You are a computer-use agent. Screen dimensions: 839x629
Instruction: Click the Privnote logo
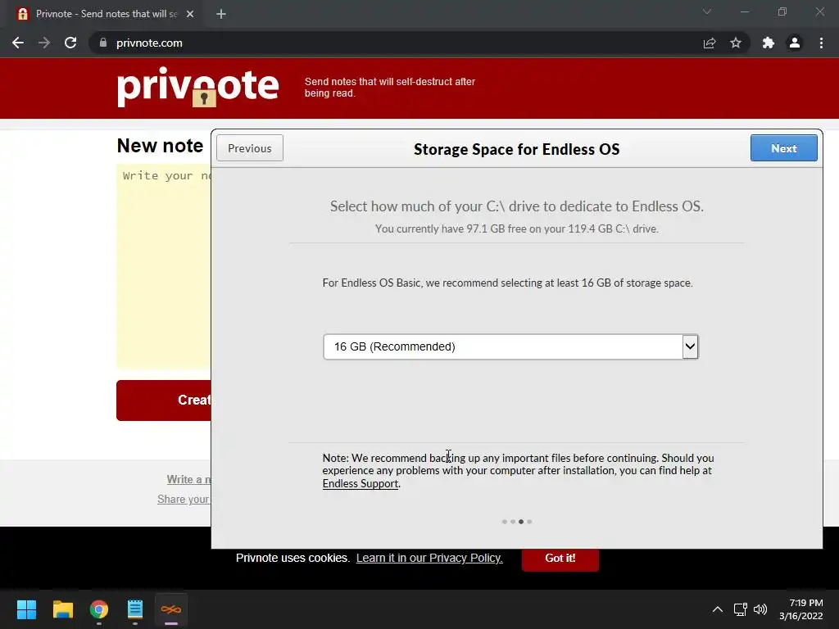pyautogui.click(x=198, y=87)
